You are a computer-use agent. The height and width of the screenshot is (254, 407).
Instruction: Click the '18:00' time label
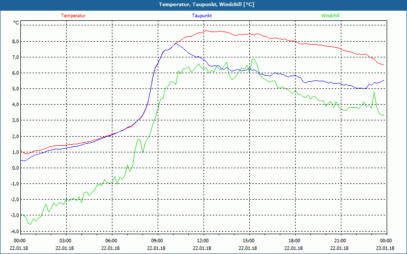295,241
